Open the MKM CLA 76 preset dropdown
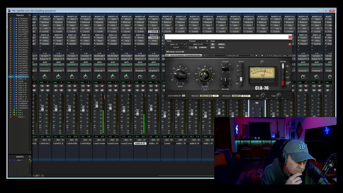The height and width of the screenshot is (193, 343). [x=198, y=44]
